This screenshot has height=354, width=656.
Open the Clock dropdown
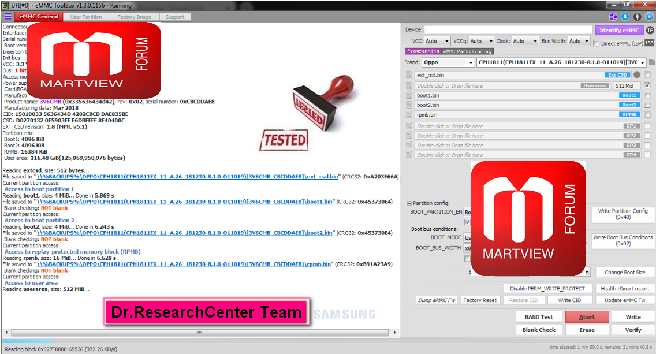pos(525,41)
